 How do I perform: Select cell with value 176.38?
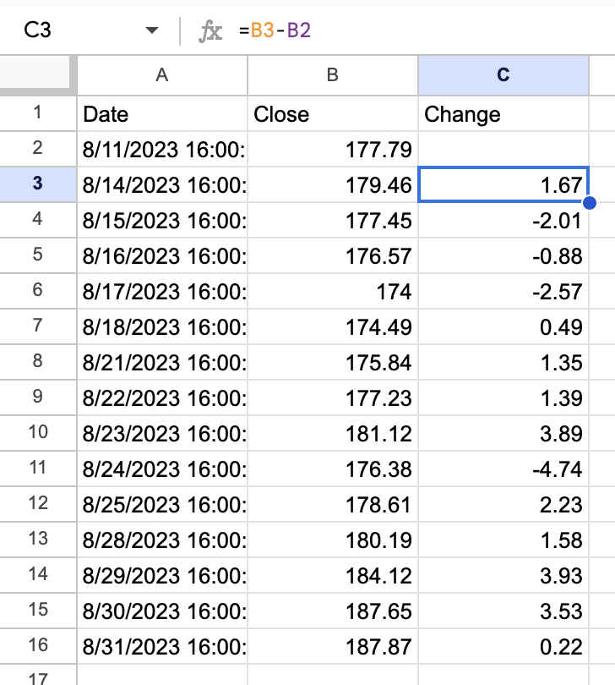click(333, 469)
